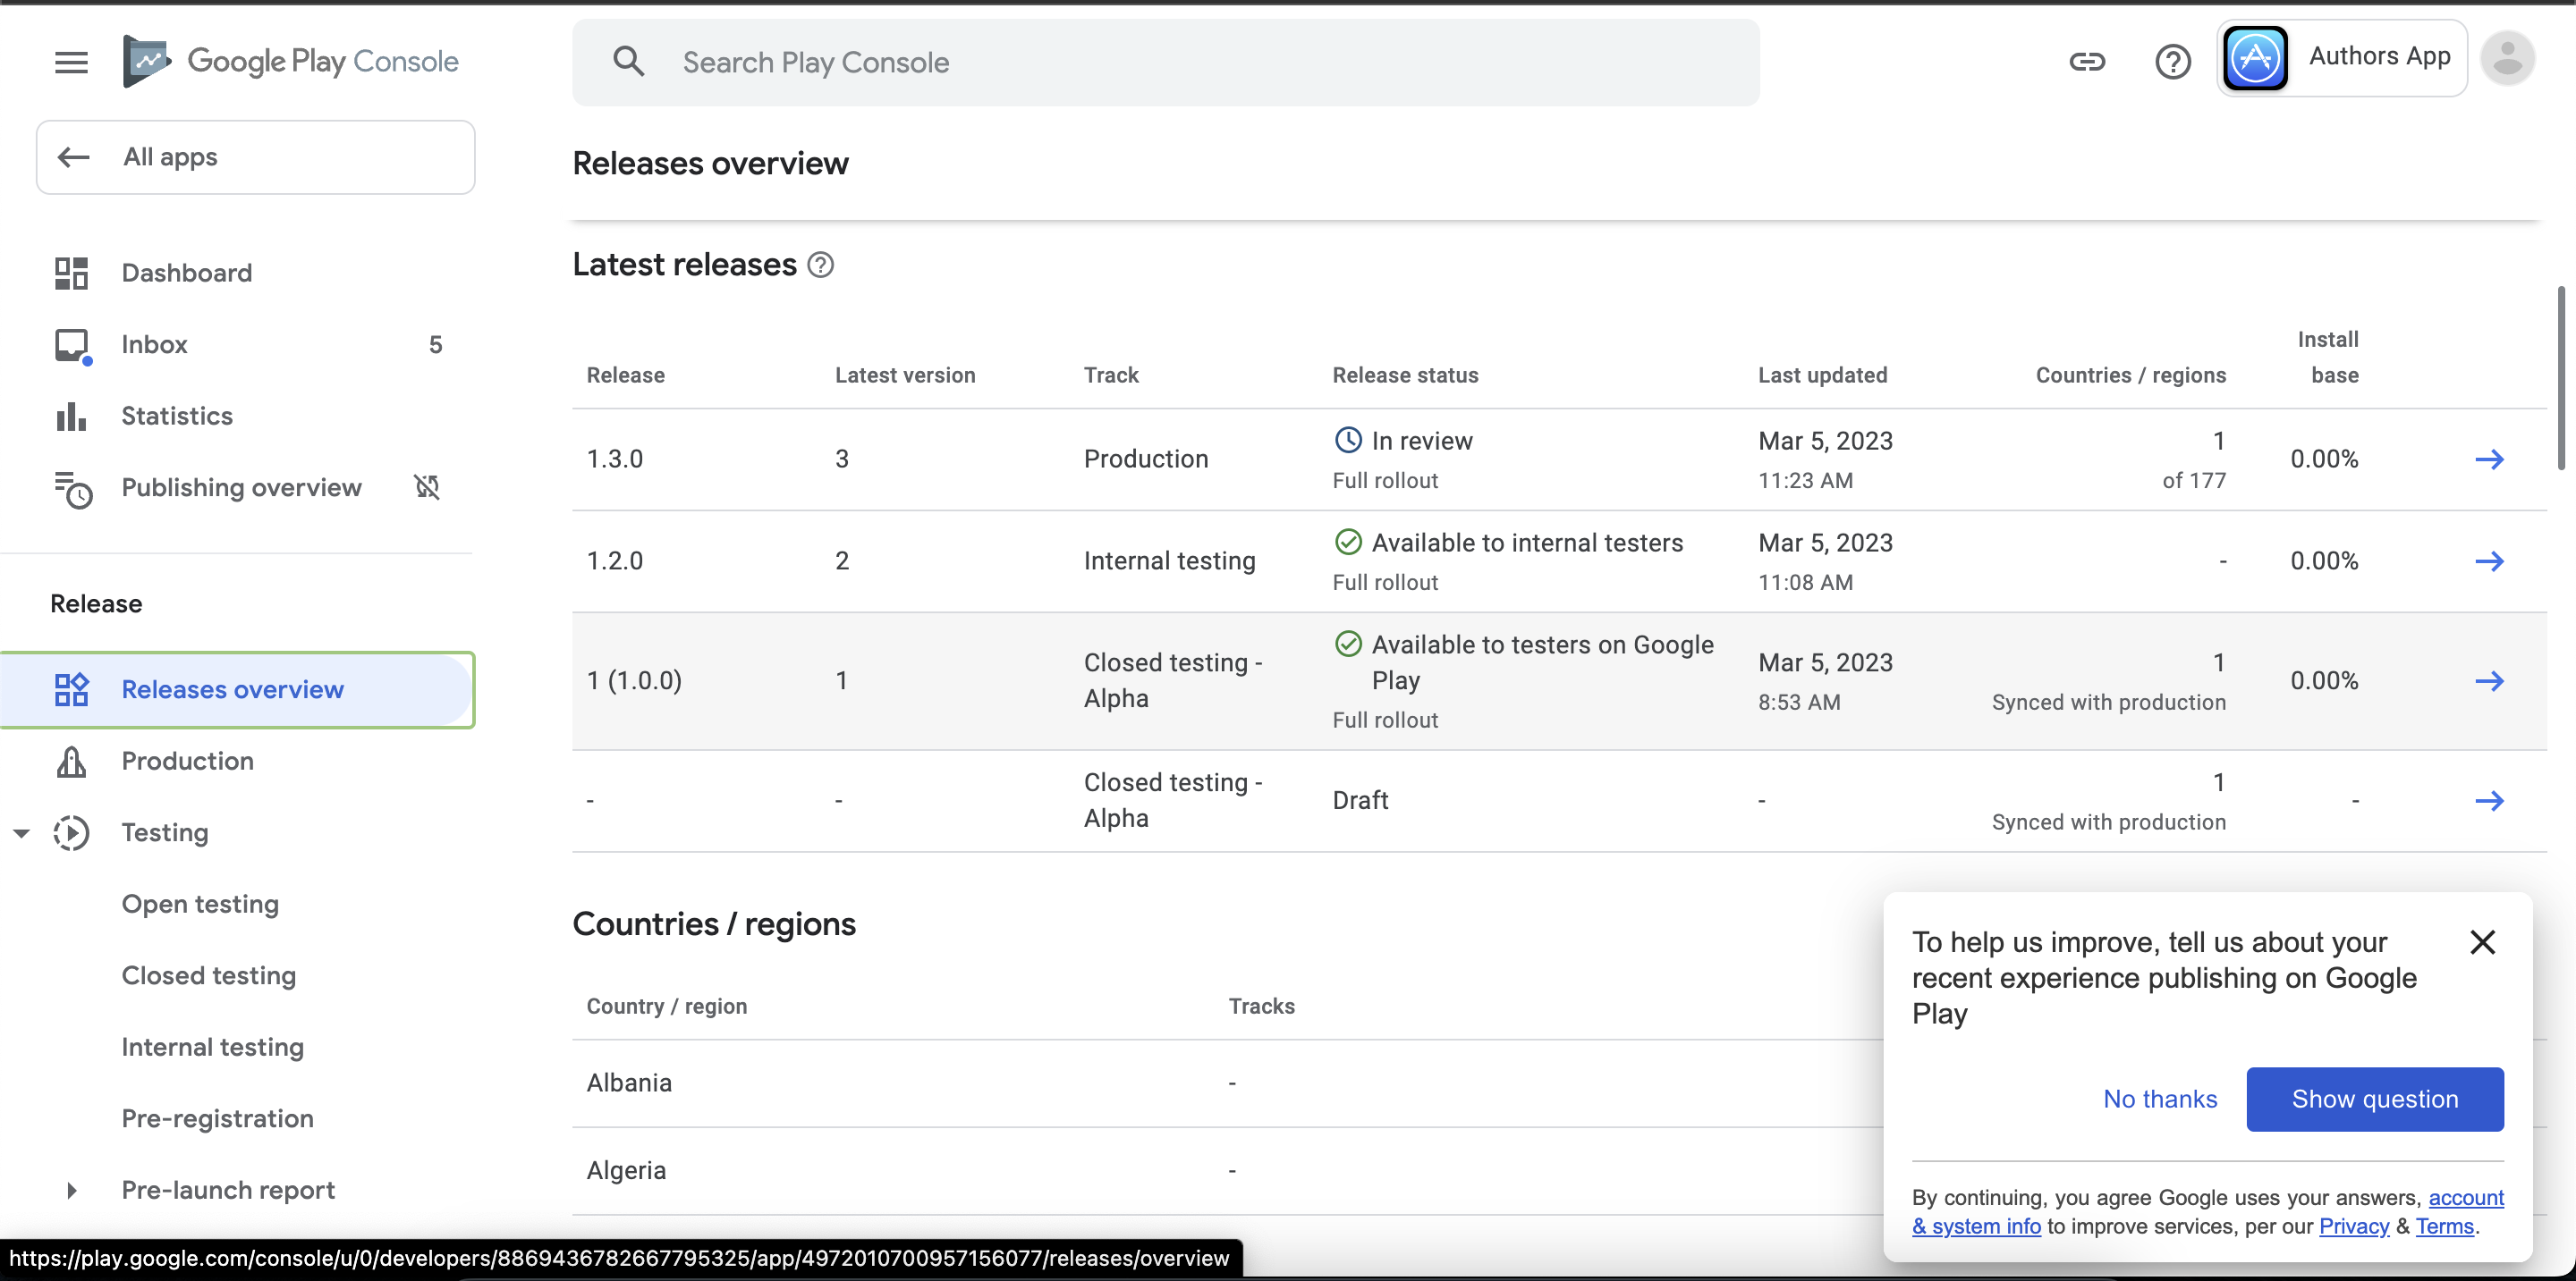Open release 1.3.0 details arrow

point(2489,459)
